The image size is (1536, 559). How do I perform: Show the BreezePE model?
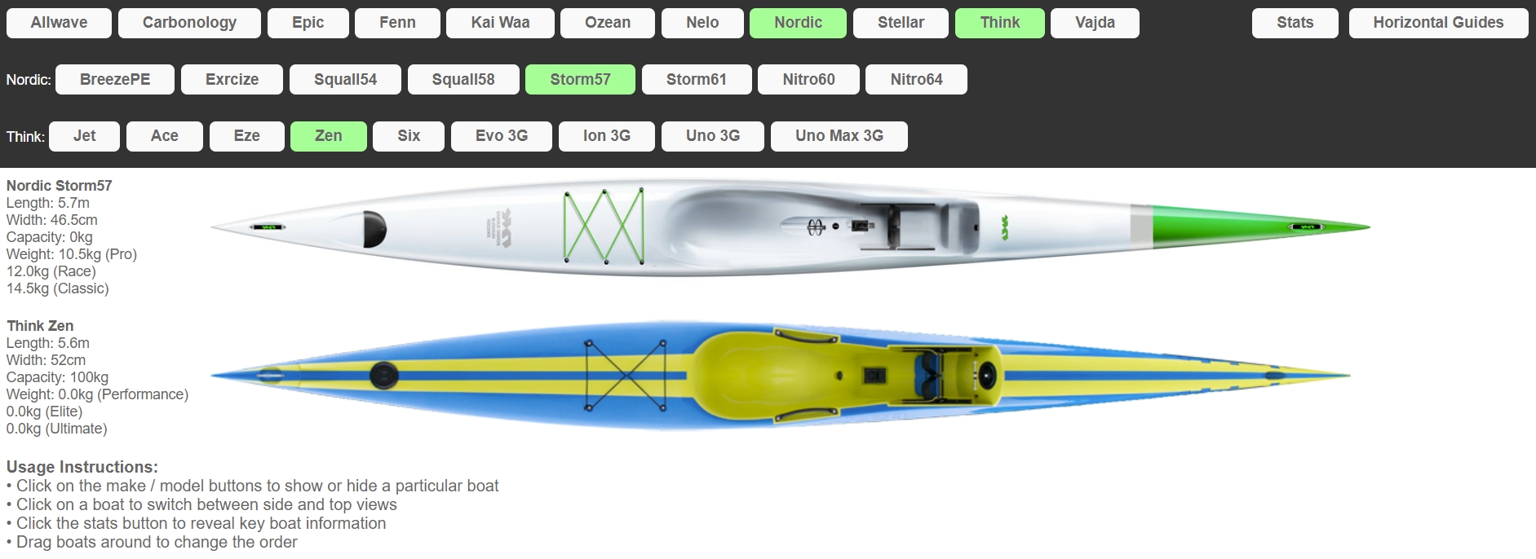tap(115, 80)
